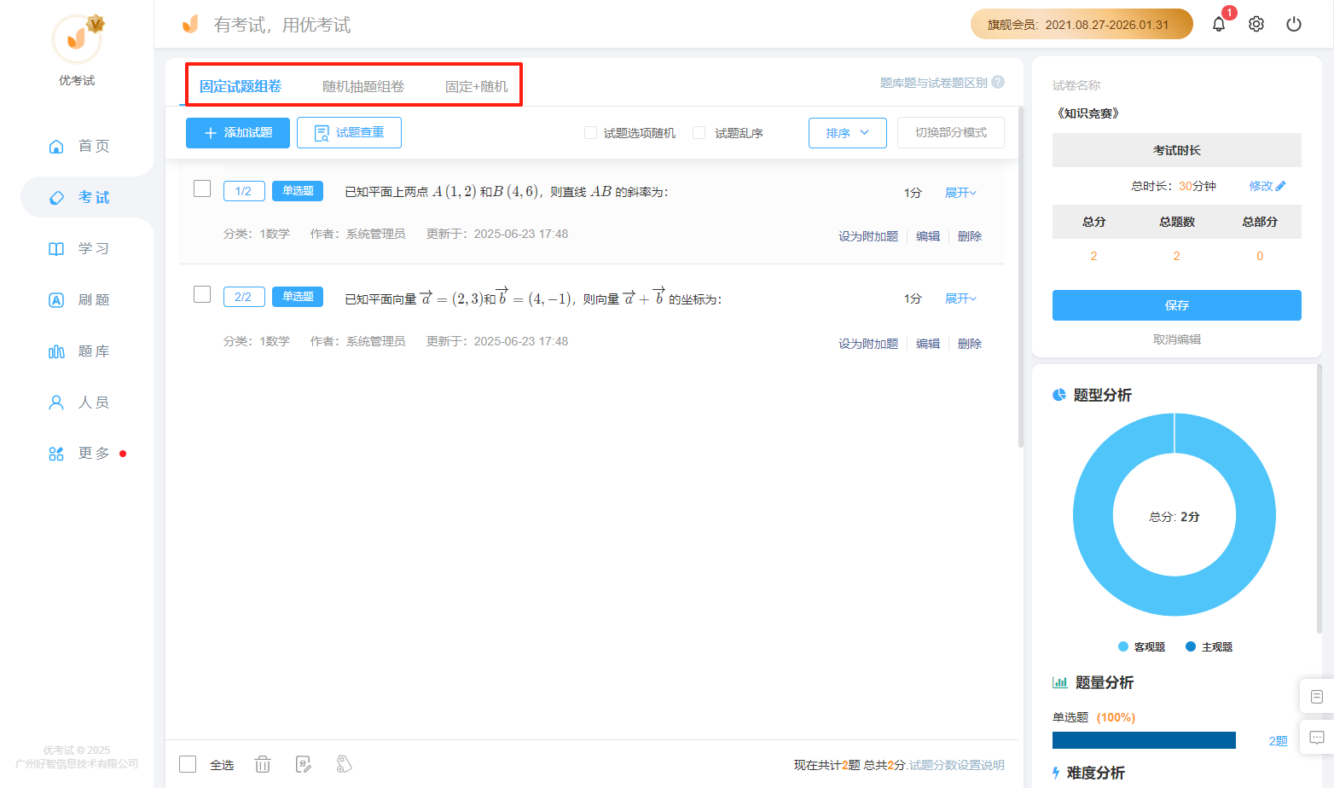Set question 2/2 as 附加题
The width and height of the screenshot is (1334, 788).
click(868, 344)
